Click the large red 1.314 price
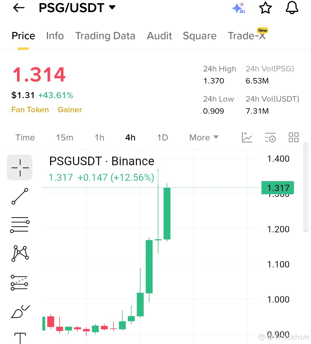311x344 pixels. click(39, 75)
